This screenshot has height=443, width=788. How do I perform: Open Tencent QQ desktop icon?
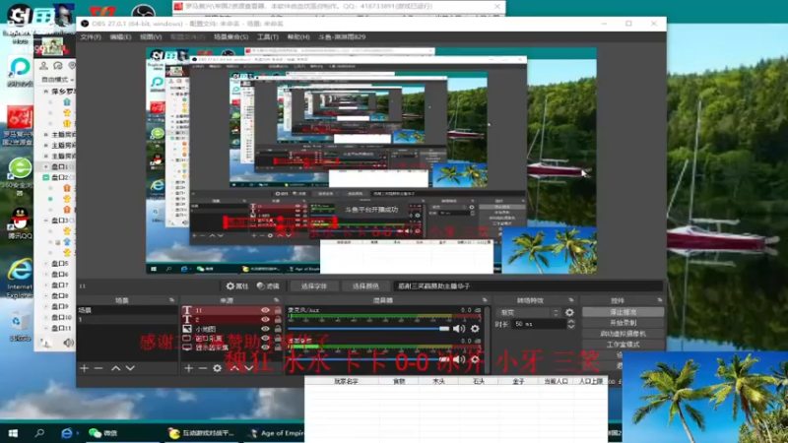click(x=20, y=223)
